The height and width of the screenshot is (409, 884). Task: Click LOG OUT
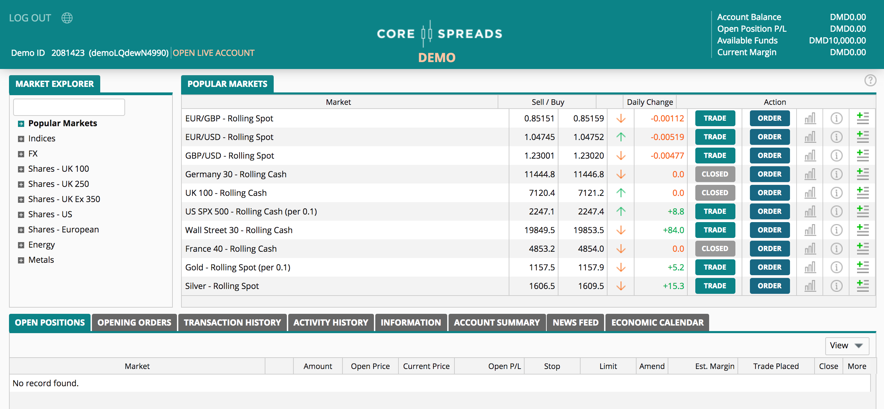[x=30, y=18]
